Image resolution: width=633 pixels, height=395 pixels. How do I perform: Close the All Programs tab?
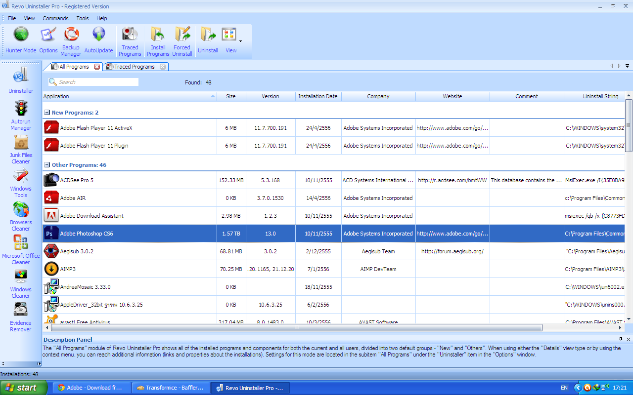pos(97,67)
